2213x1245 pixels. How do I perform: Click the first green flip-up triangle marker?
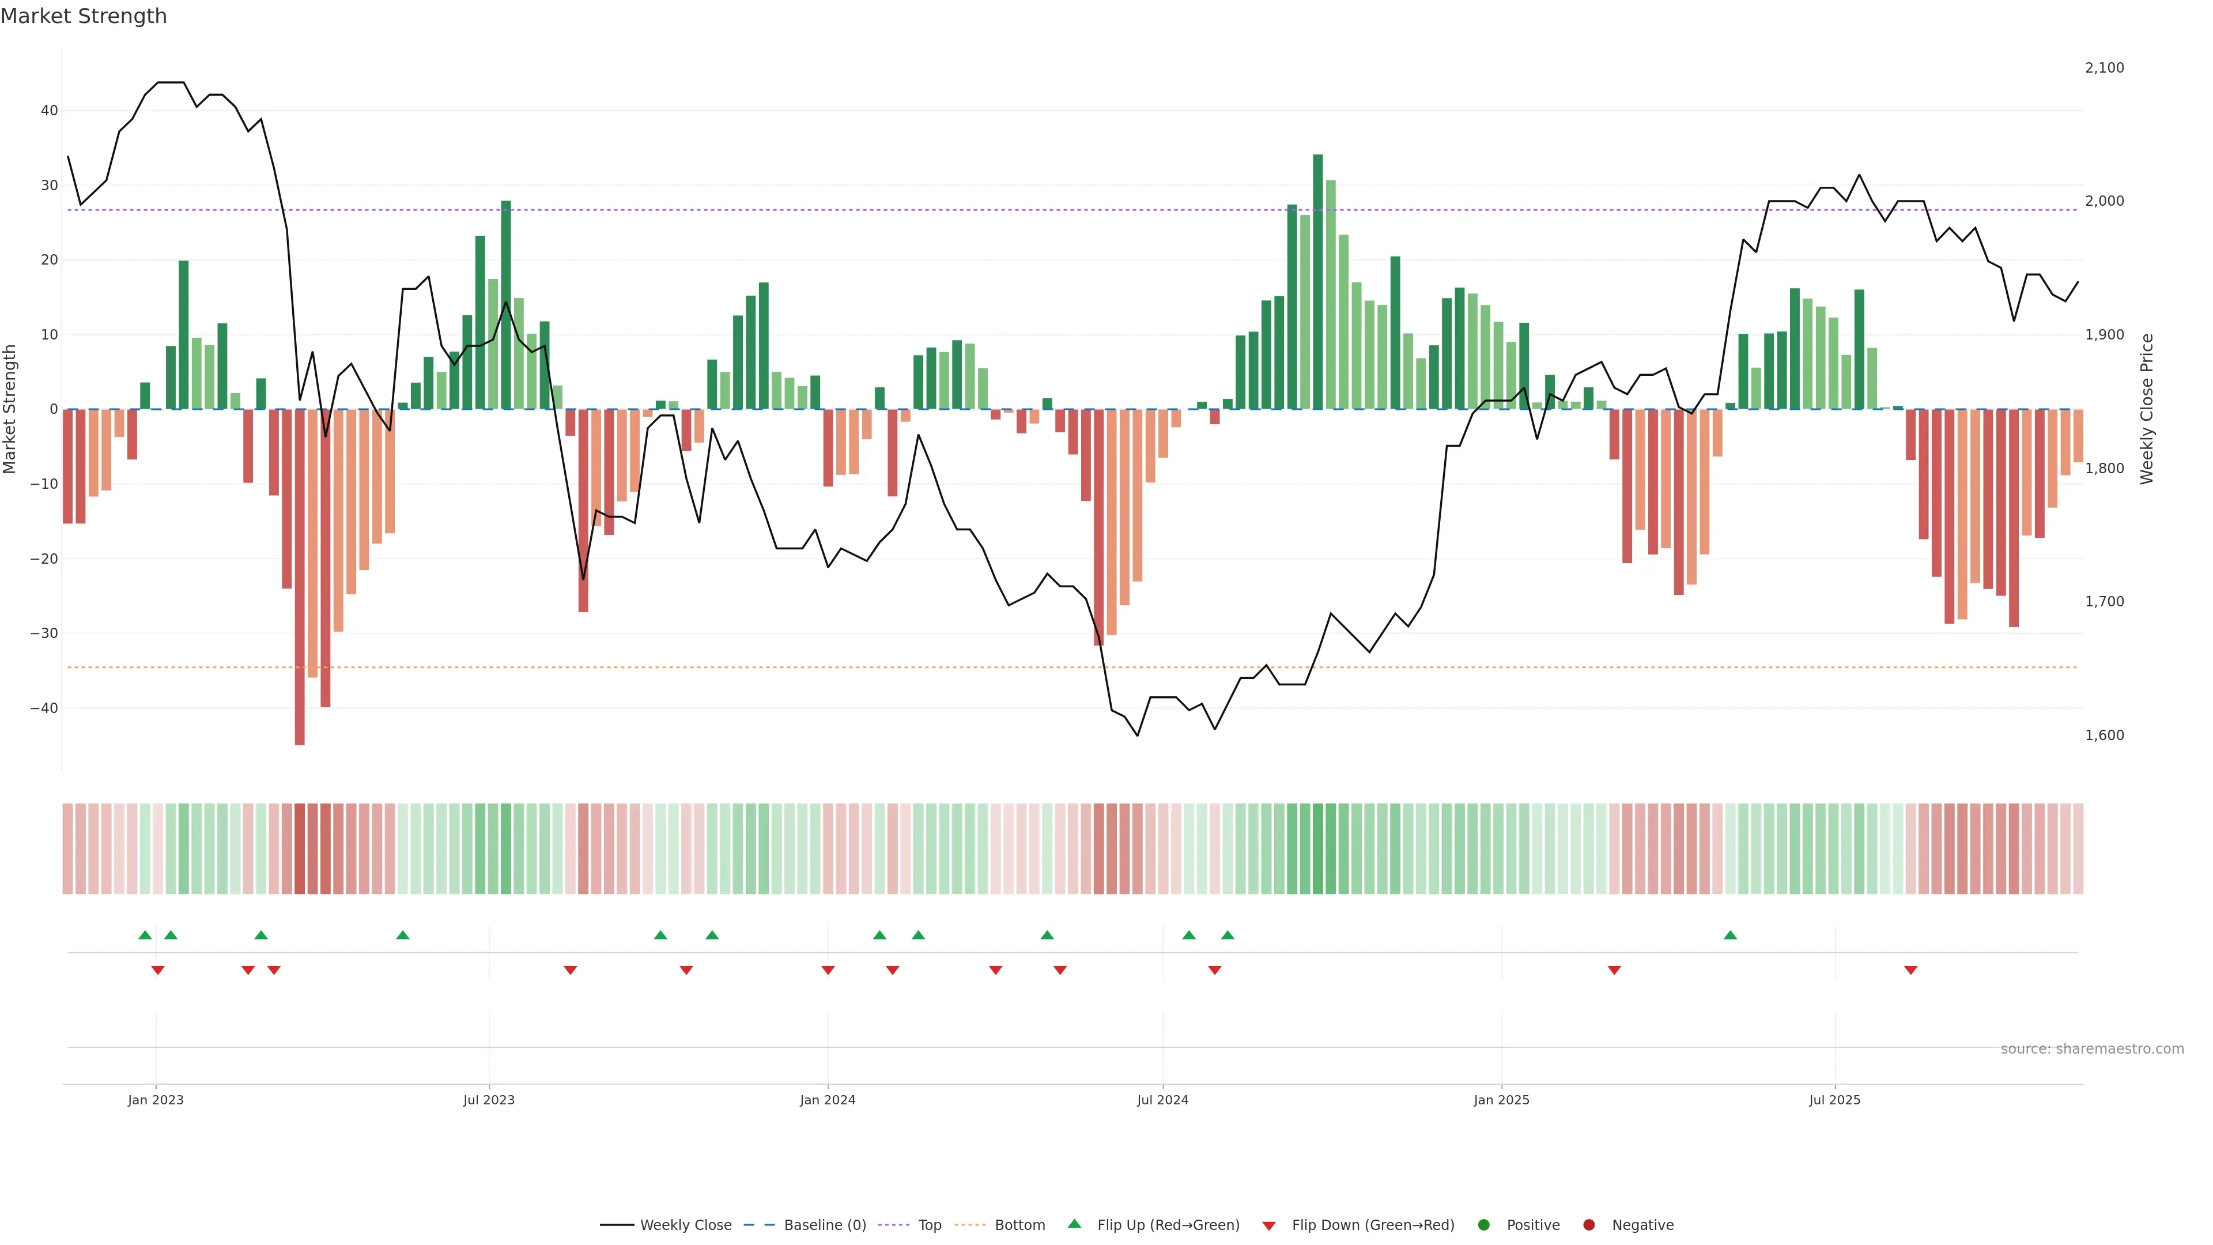pyautogui.click(x=145, y=935)
